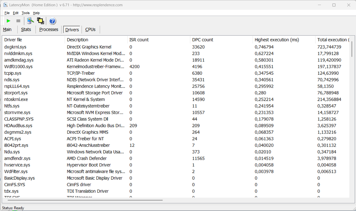The height and width of the screenshot is (211, 356).
Task: Click the vertical scrollbar of the driver list
Action: click(x=351, y=49)
